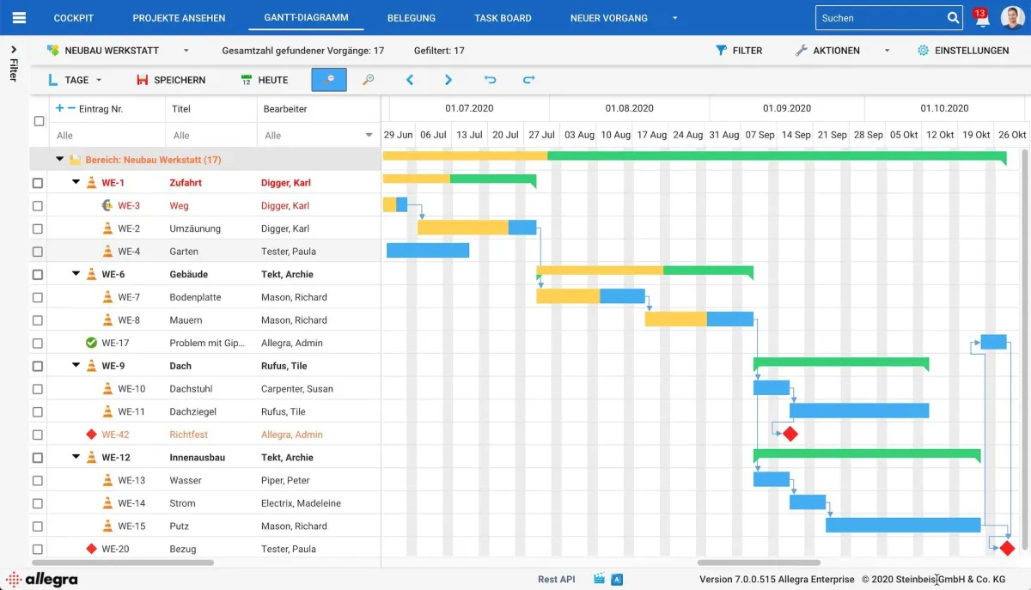Click the search magnifier icon

click(953, 18)
